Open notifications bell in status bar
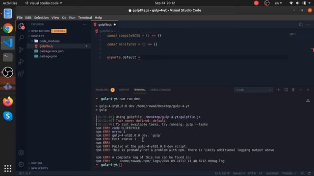This screenshot has height=176, width=314. click(310, 173)
